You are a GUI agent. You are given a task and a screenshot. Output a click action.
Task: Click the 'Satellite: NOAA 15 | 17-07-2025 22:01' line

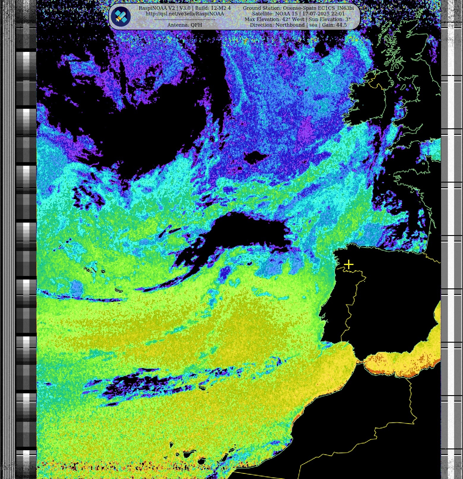coord(298,14)
